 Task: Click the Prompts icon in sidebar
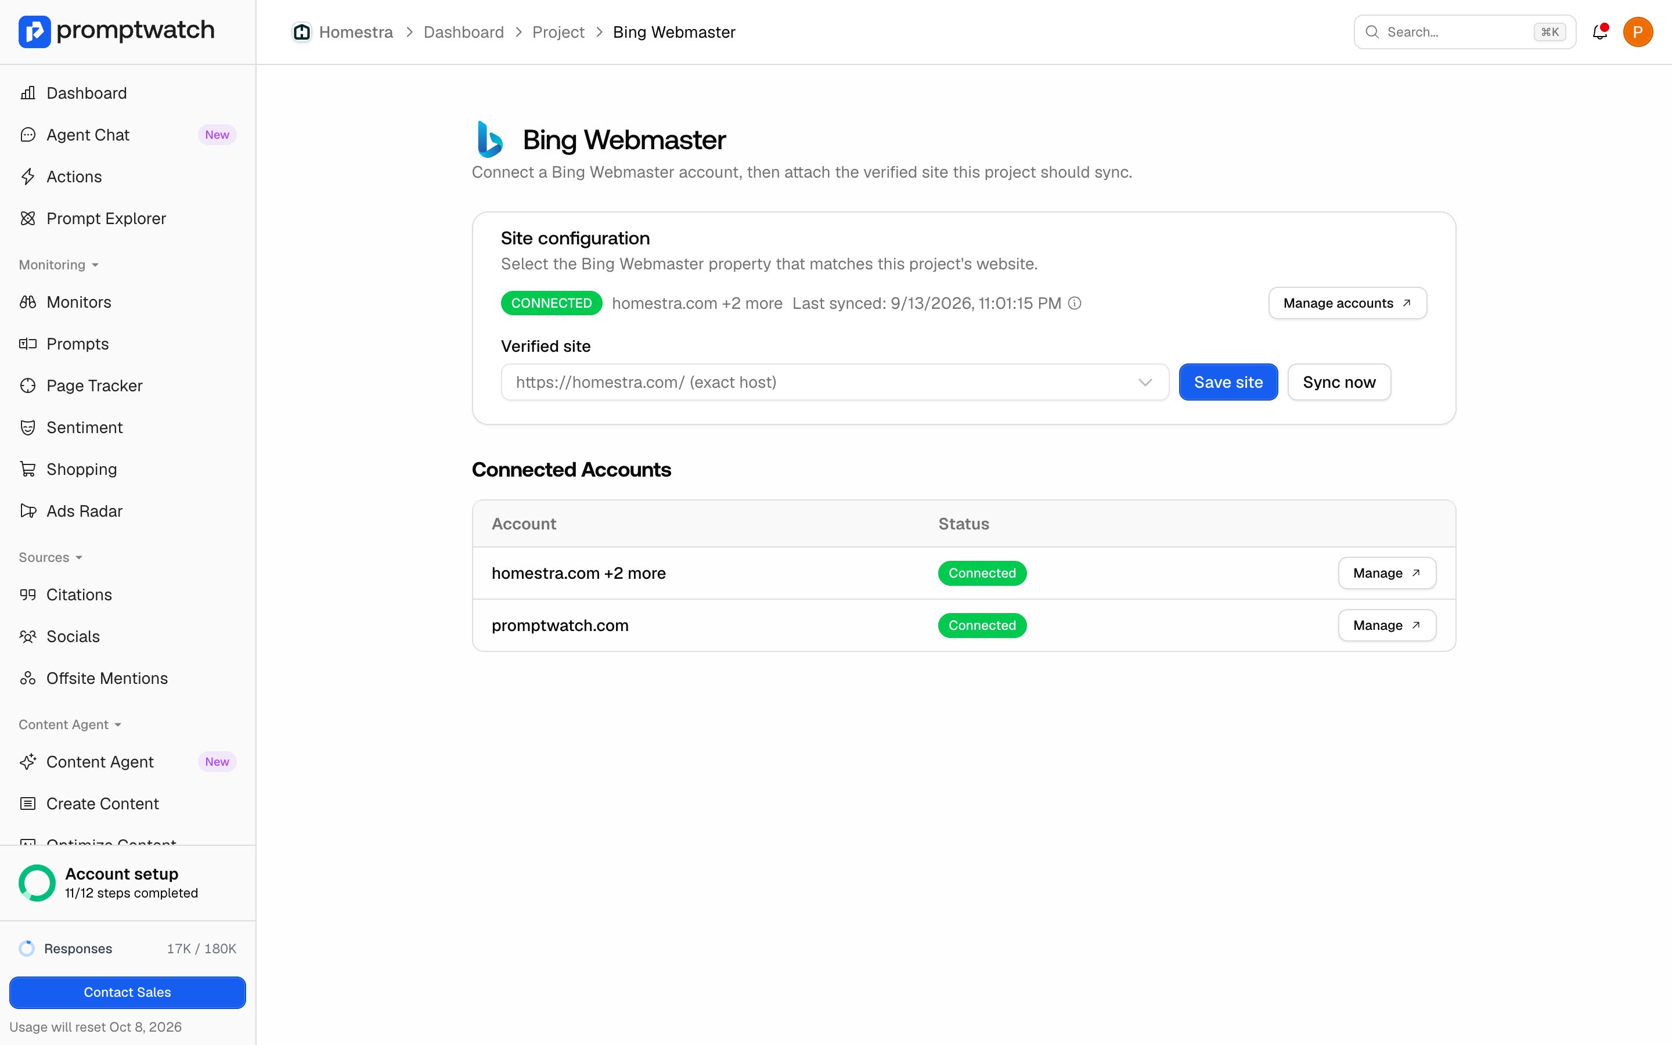(x=28, y=344)
